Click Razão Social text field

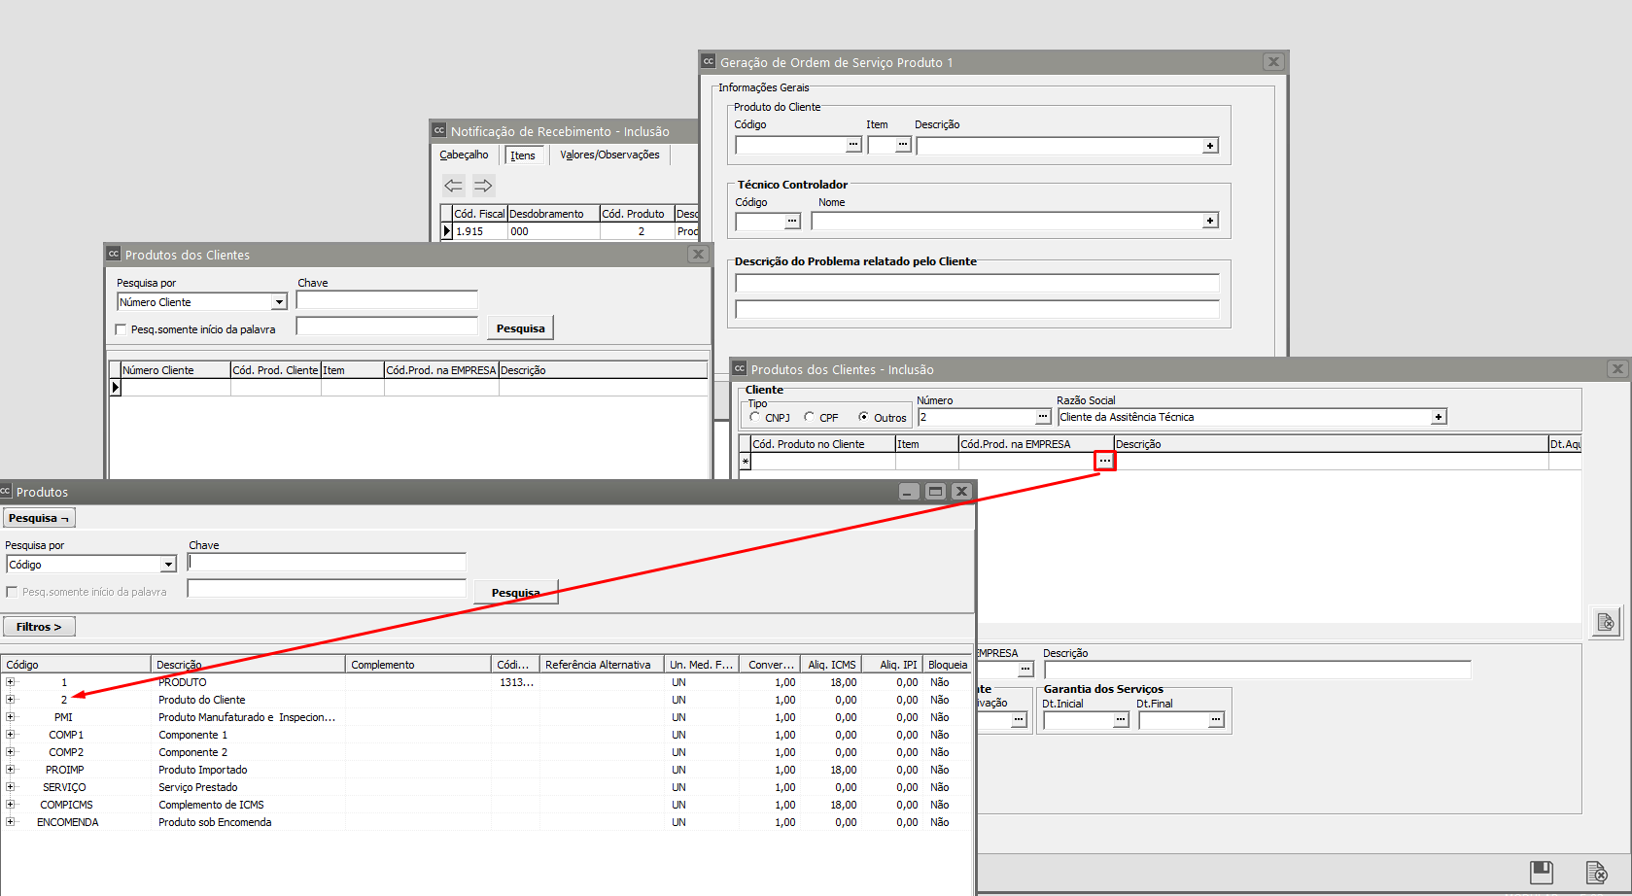coord(1244,417)
